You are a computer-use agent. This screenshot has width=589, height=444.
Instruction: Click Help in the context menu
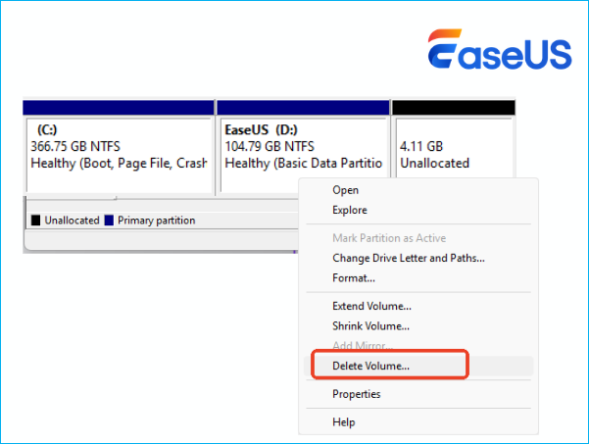click(x=418, y=422)
